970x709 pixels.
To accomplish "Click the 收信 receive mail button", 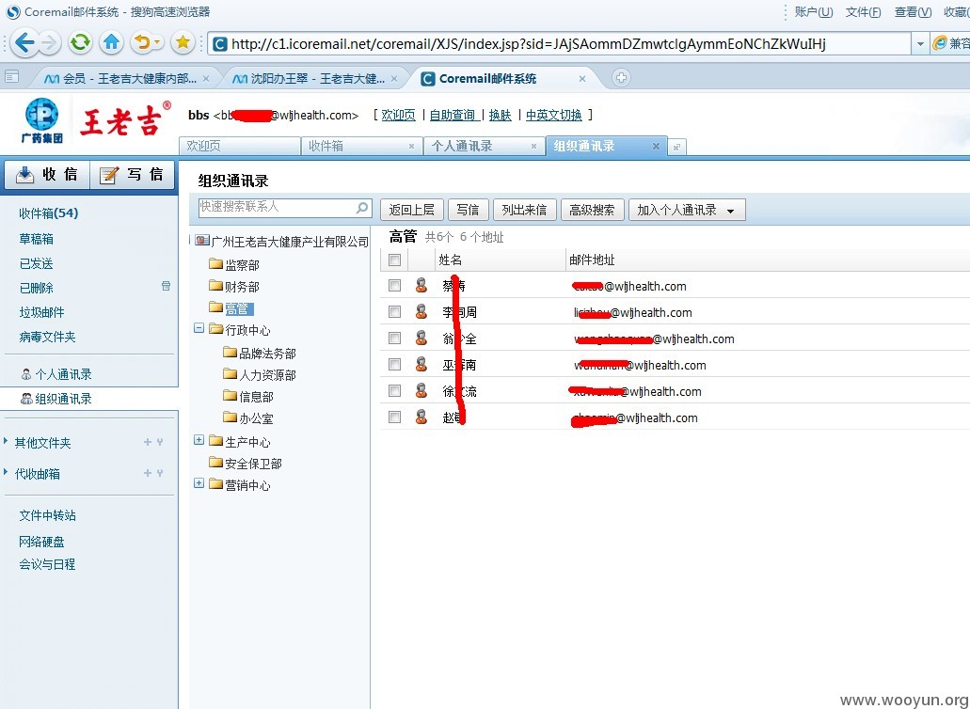I will click(47, 175).
